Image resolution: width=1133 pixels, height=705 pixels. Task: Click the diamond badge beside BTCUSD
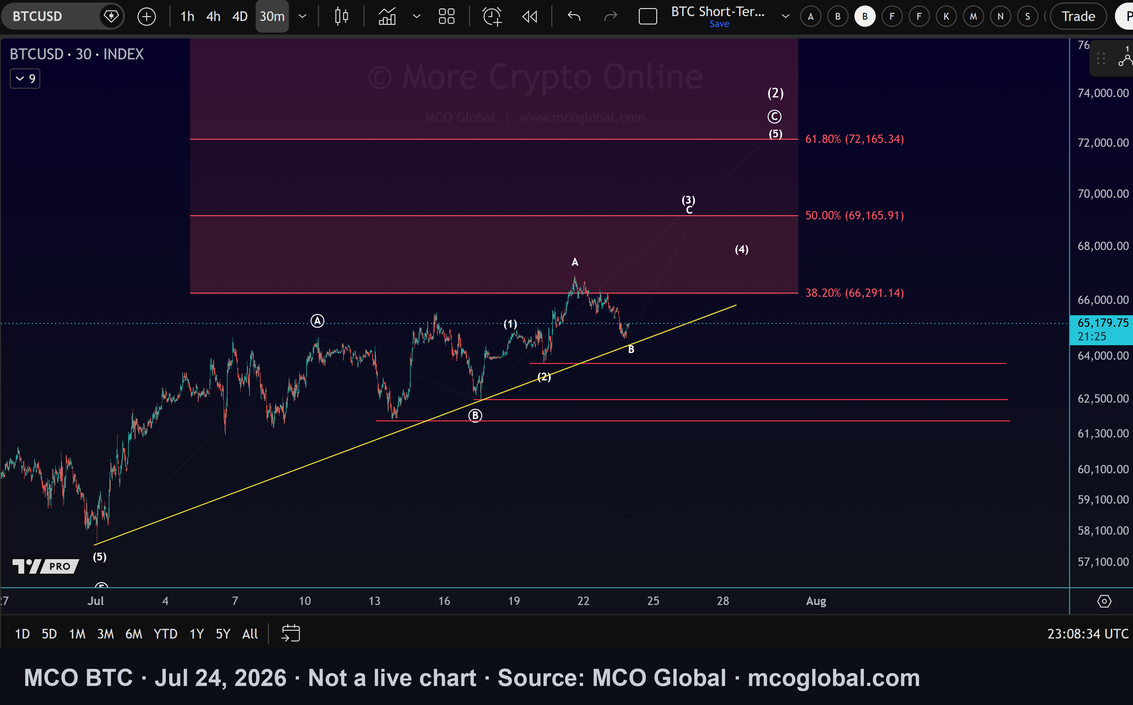(111, 16)
